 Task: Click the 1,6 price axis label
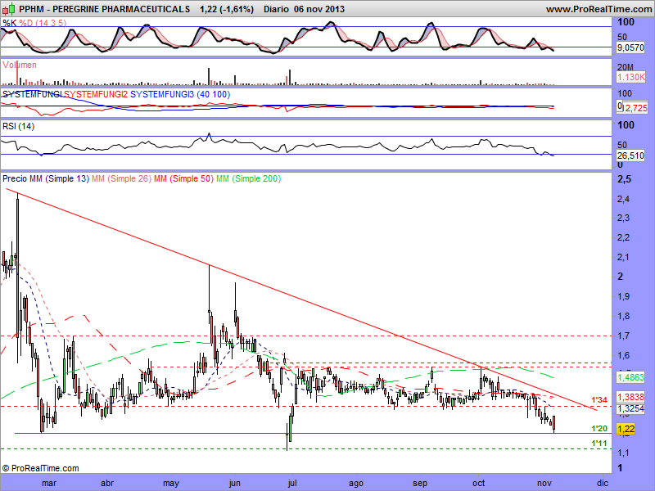point(623,355)
